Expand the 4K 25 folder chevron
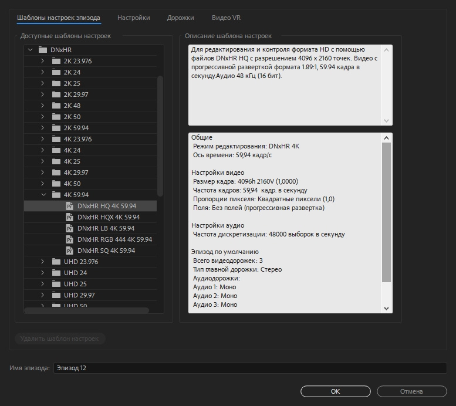This screenshot has height=406, width=456. pyautogui.click(x=42, y=161)
